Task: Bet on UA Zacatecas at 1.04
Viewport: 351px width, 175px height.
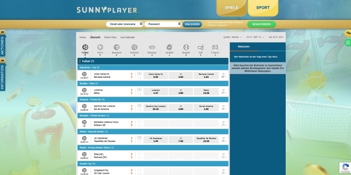Action: (x=156, y=140)
